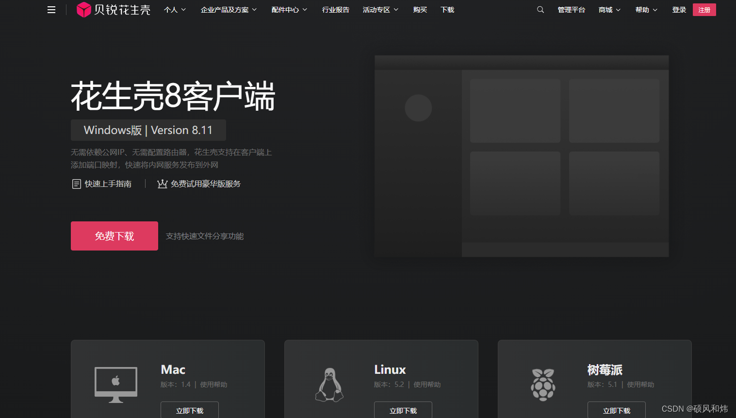
Task: Click the 注册 register button
Action: (x=704, y=9)
